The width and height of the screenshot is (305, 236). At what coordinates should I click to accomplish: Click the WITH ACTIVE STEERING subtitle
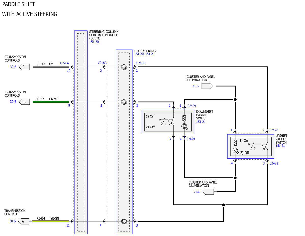click(29, 14)
